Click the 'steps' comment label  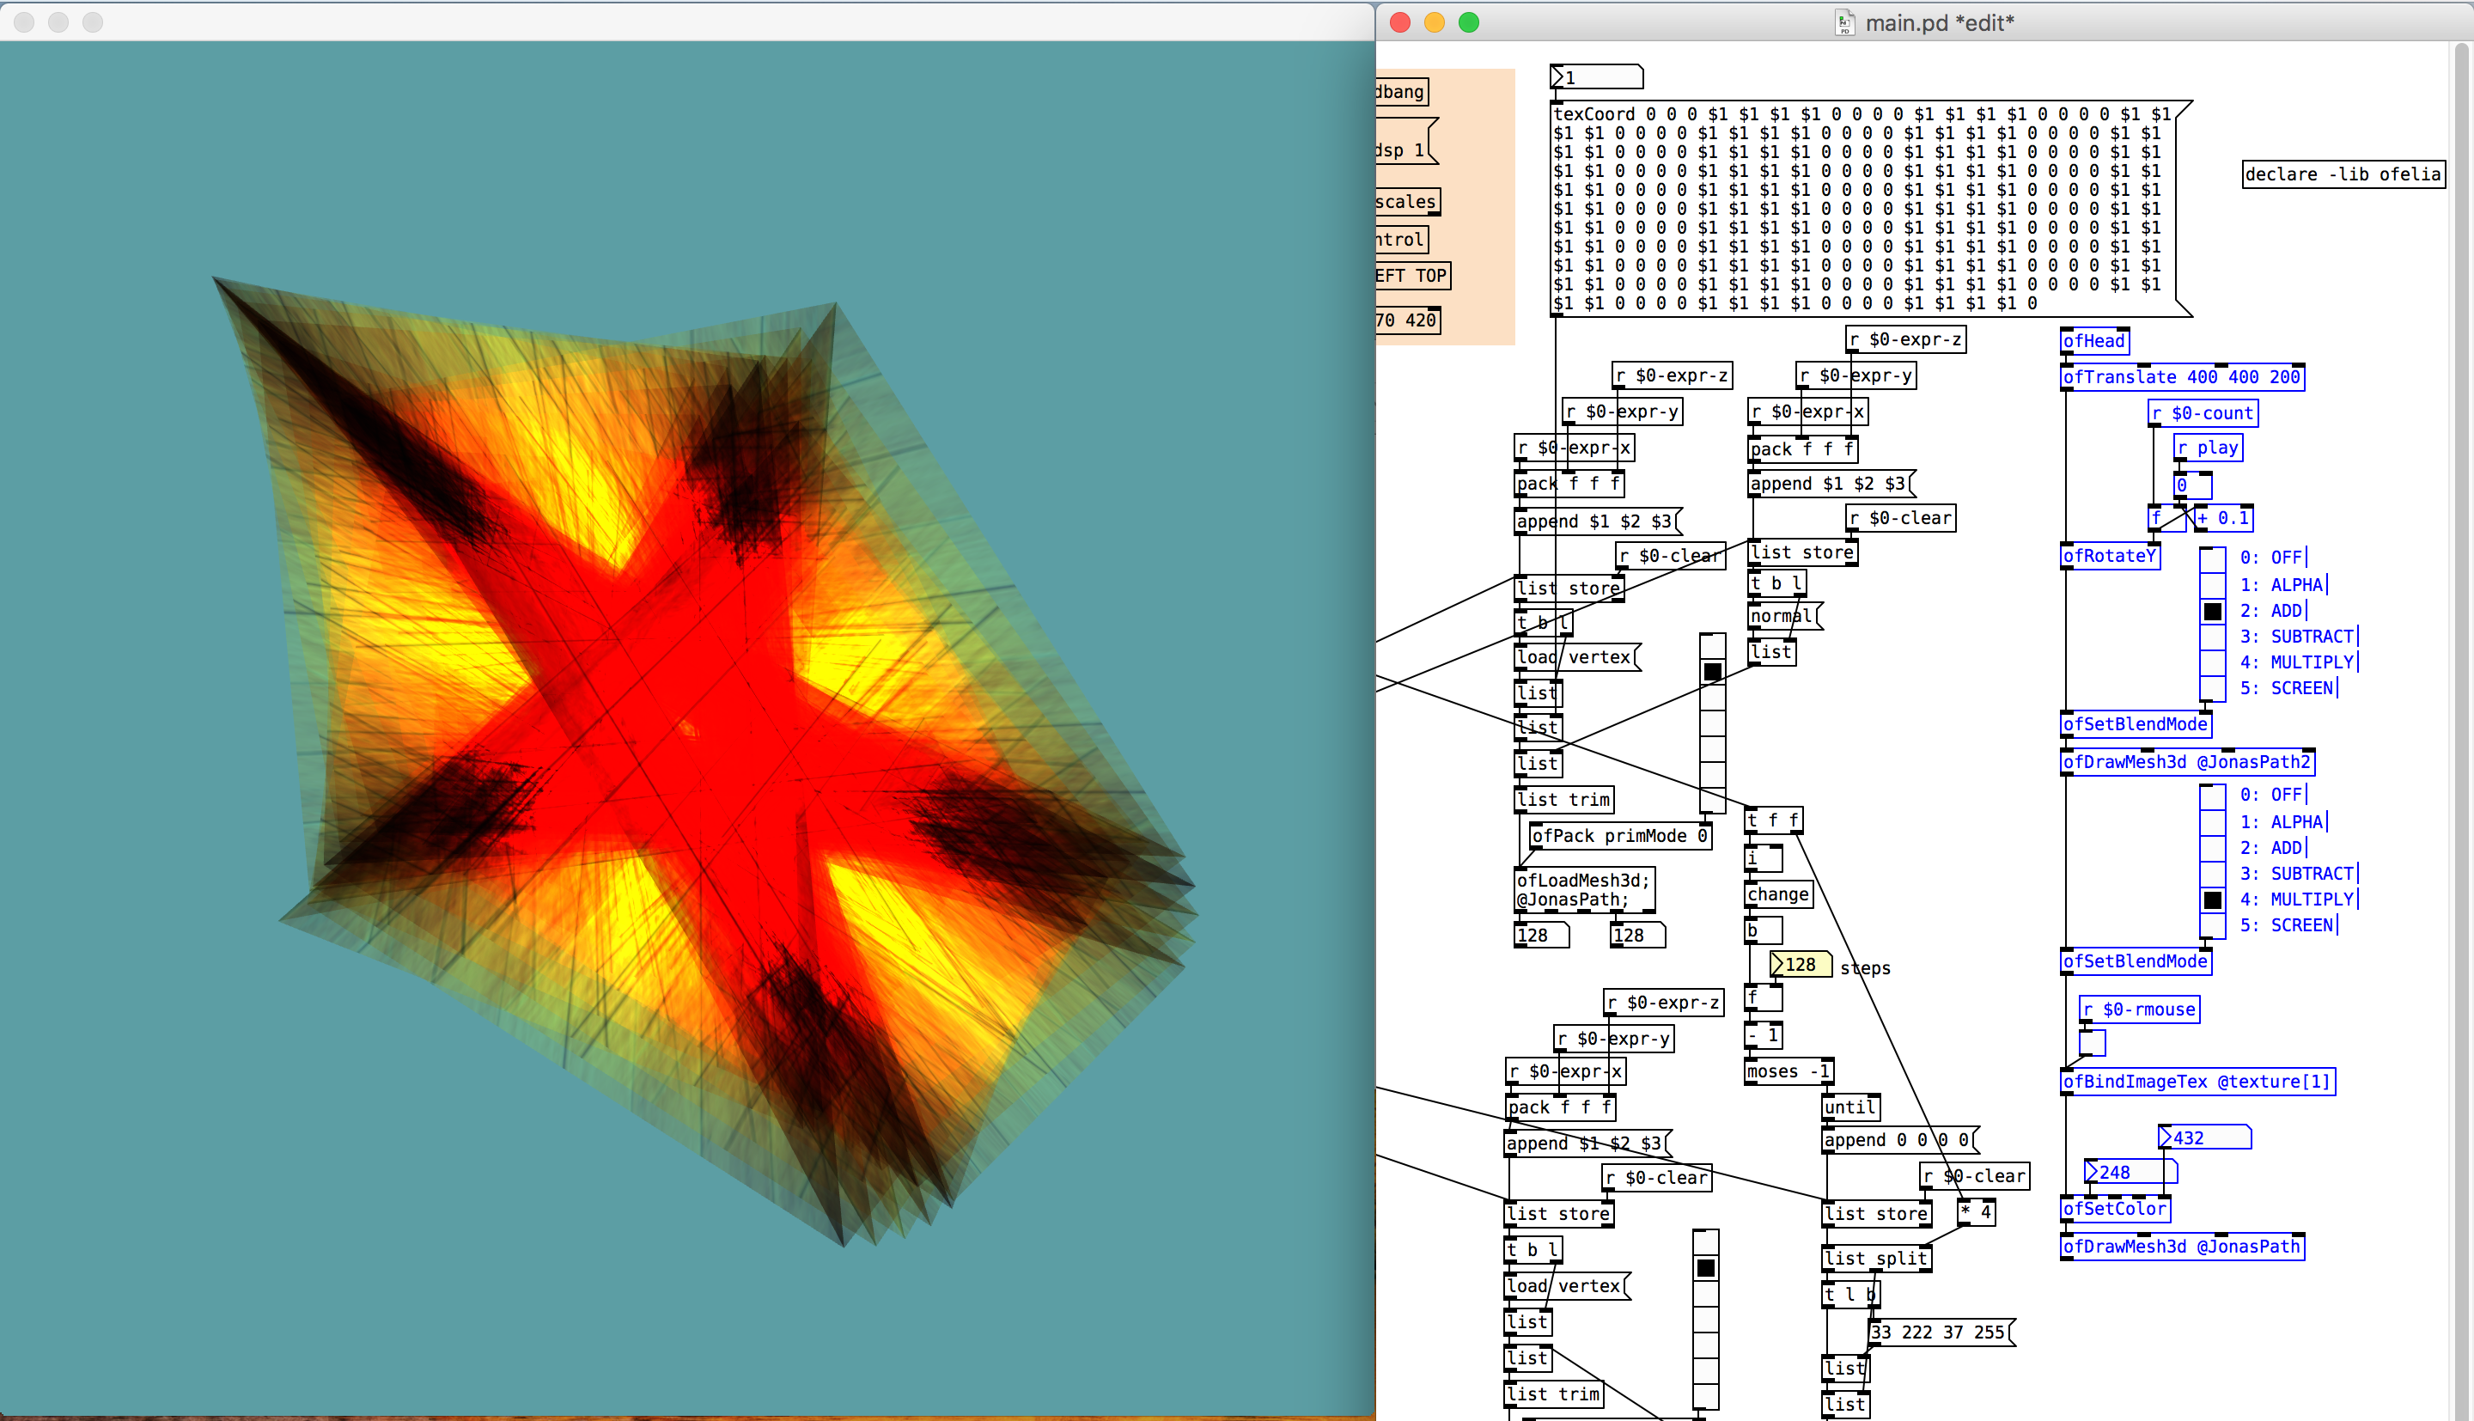[x=1865, y=968]
